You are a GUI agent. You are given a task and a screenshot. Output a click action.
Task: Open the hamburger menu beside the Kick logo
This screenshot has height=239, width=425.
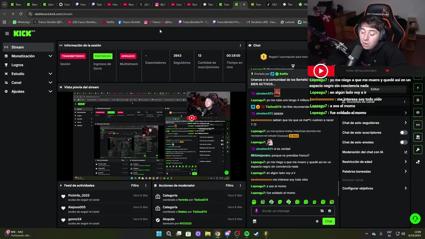7,33
